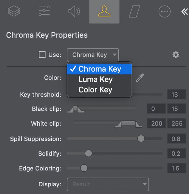Enable the Use checkbox
The height and width of the screenshot is (194, 189).
(42, 55)
